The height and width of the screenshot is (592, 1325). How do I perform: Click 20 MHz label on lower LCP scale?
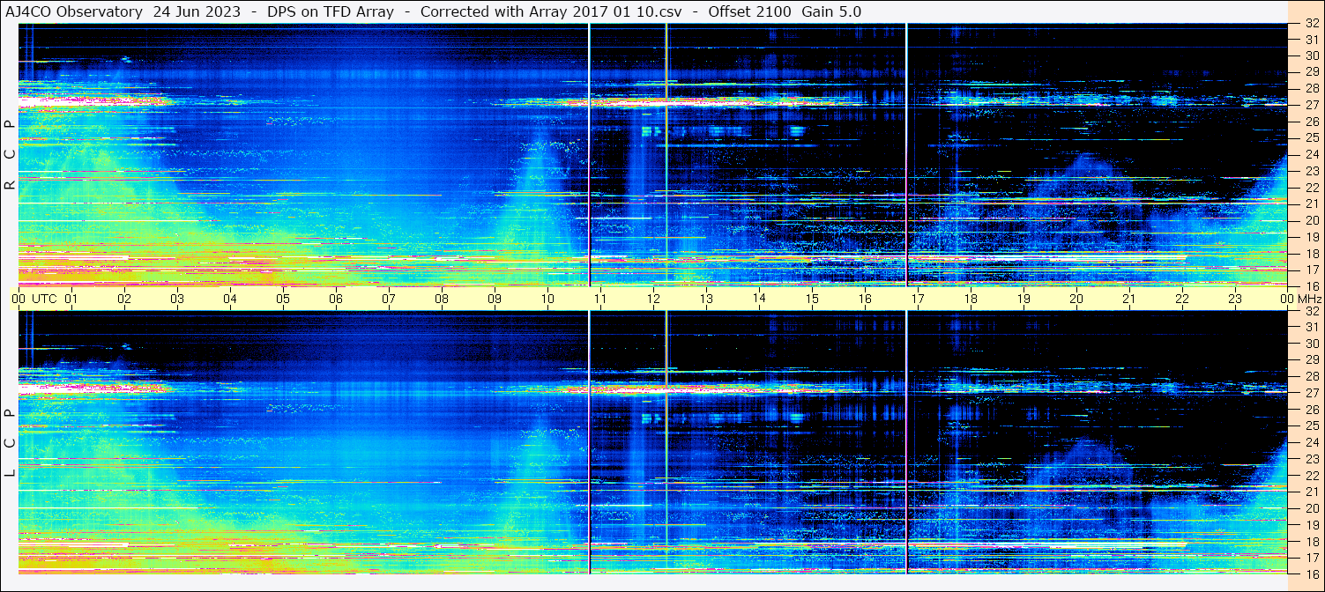pyautogui.click(x=1311, y=508)
